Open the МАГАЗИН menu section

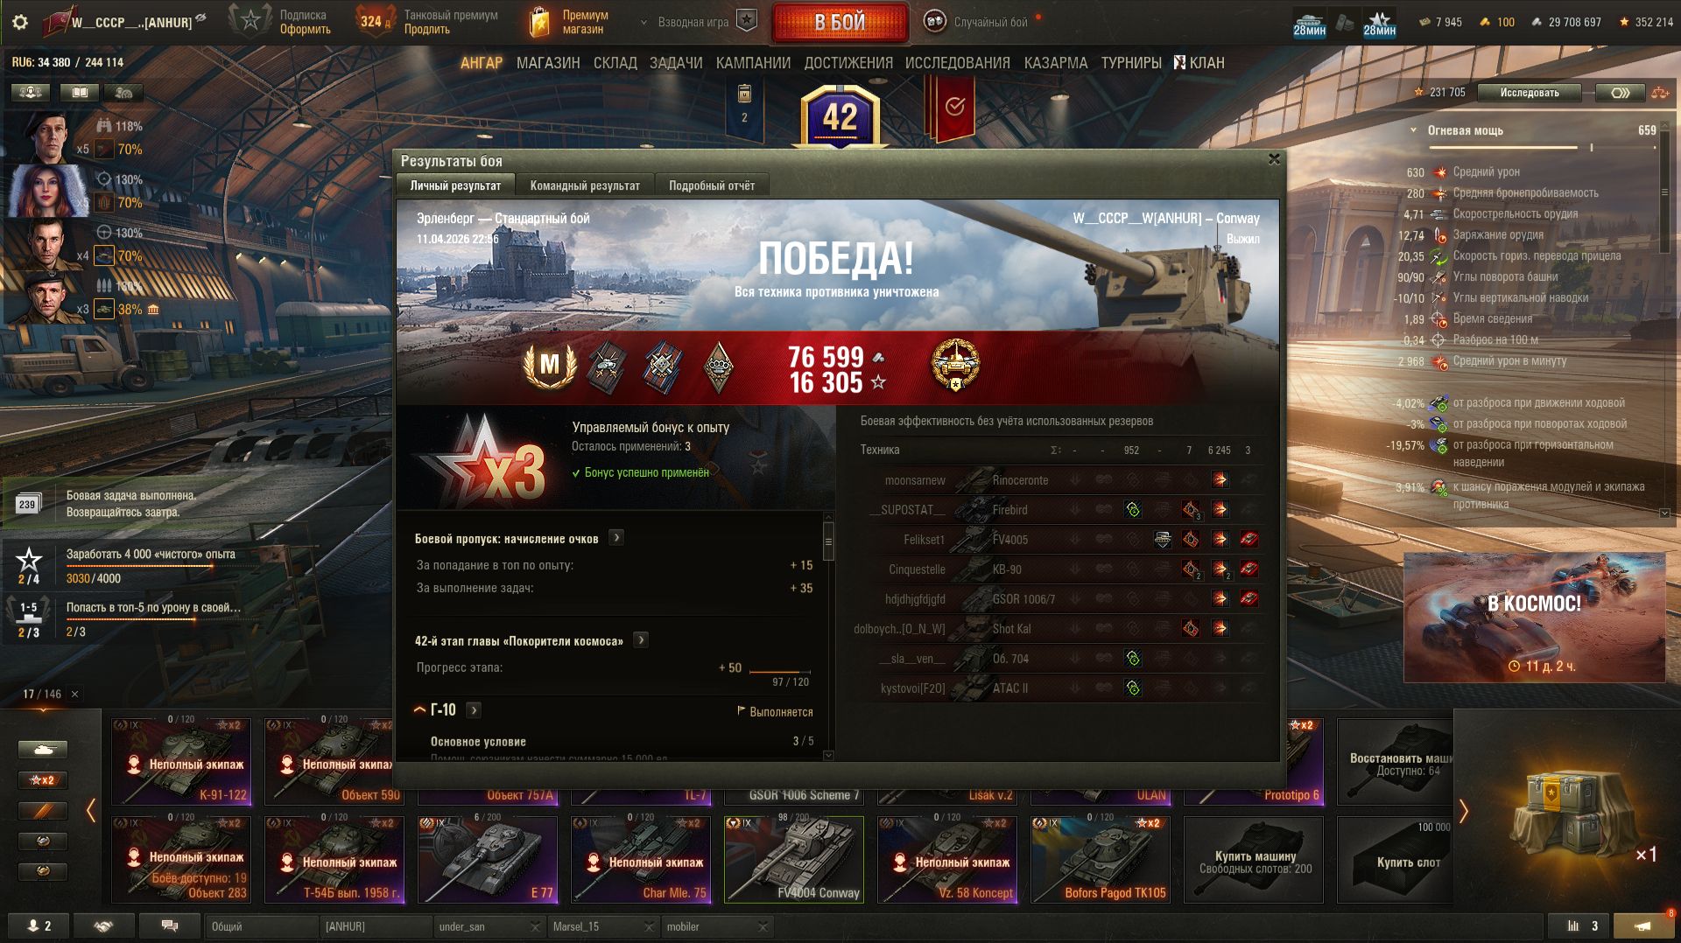coord(548,63)
